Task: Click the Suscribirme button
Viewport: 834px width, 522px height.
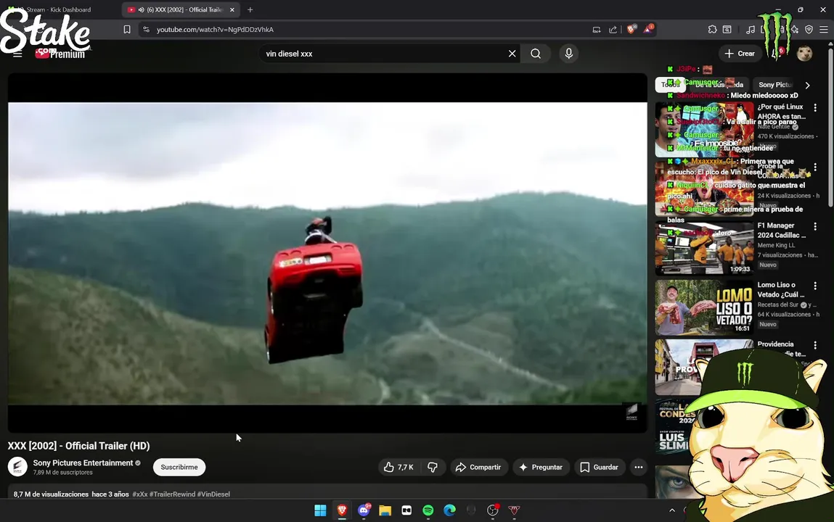Action: (x=179, y=468)
